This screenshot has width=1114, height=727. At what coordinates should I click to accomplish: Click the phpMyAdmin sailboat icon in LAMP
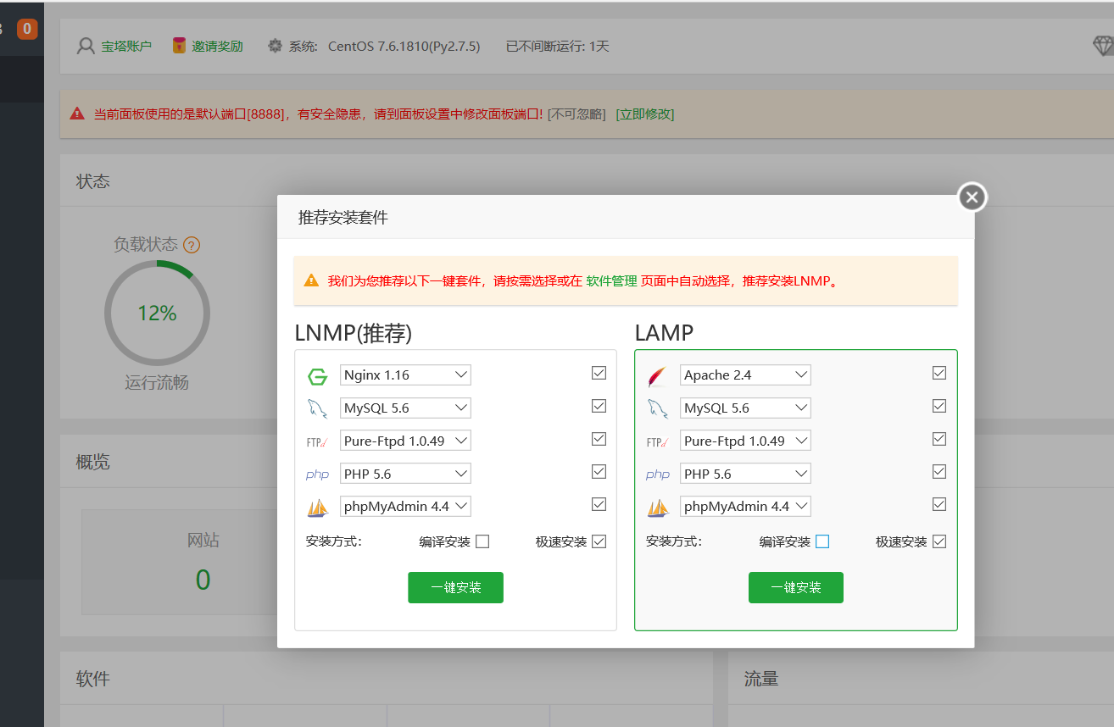(657, 508)
